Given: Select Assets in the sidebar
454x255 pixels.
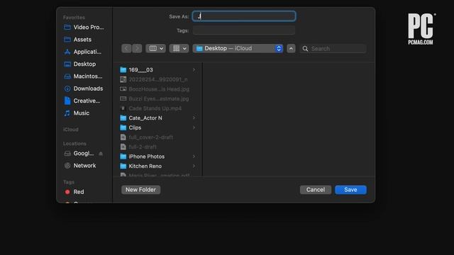Looking at the screenshot, I should [x=77, y=40].
